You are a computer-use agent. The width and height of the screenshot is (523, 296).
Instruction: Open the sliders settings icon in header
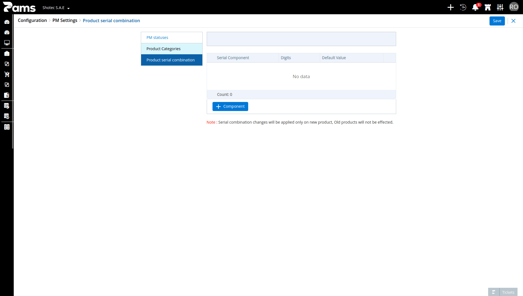click(500, 7)
